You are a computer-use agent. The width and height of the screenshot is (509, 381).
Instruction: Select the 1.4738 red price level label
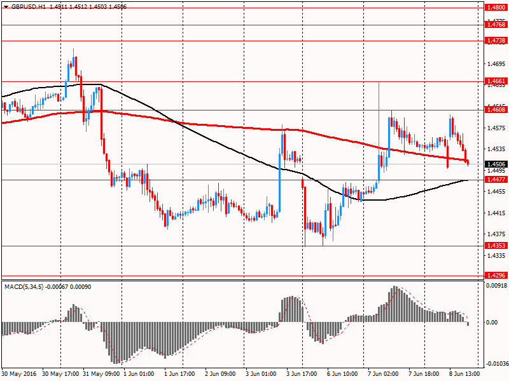click(496, 41)
